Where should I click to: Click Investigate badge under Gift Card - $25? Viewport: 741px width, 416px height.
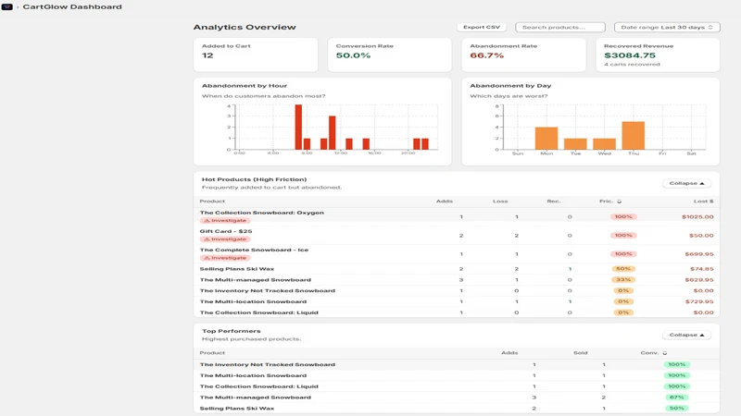click(x=225, y=239)
